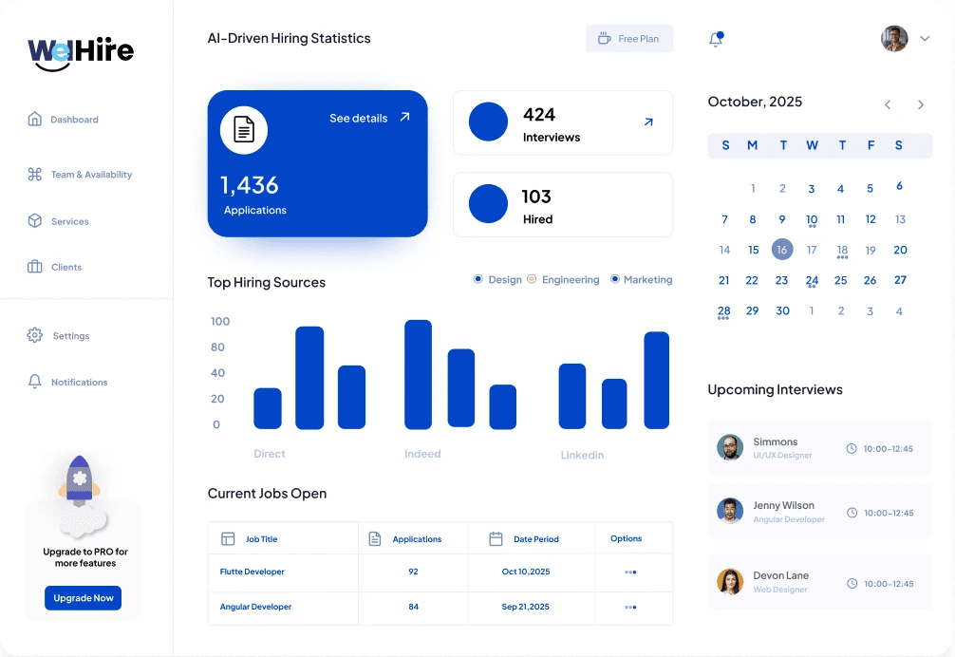Expand the user profile dropdown chevron

[x=925, y=38]
